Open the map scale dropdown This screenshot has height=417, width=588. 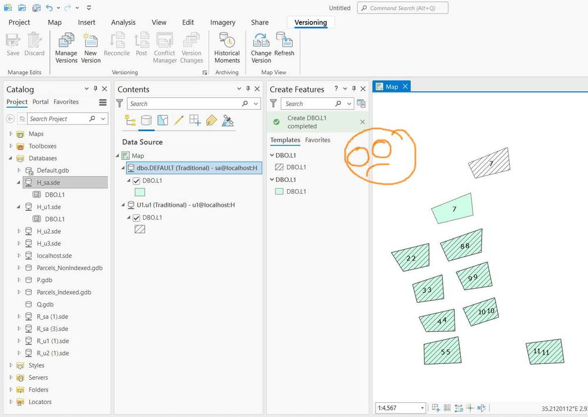(x=422, y=408)
